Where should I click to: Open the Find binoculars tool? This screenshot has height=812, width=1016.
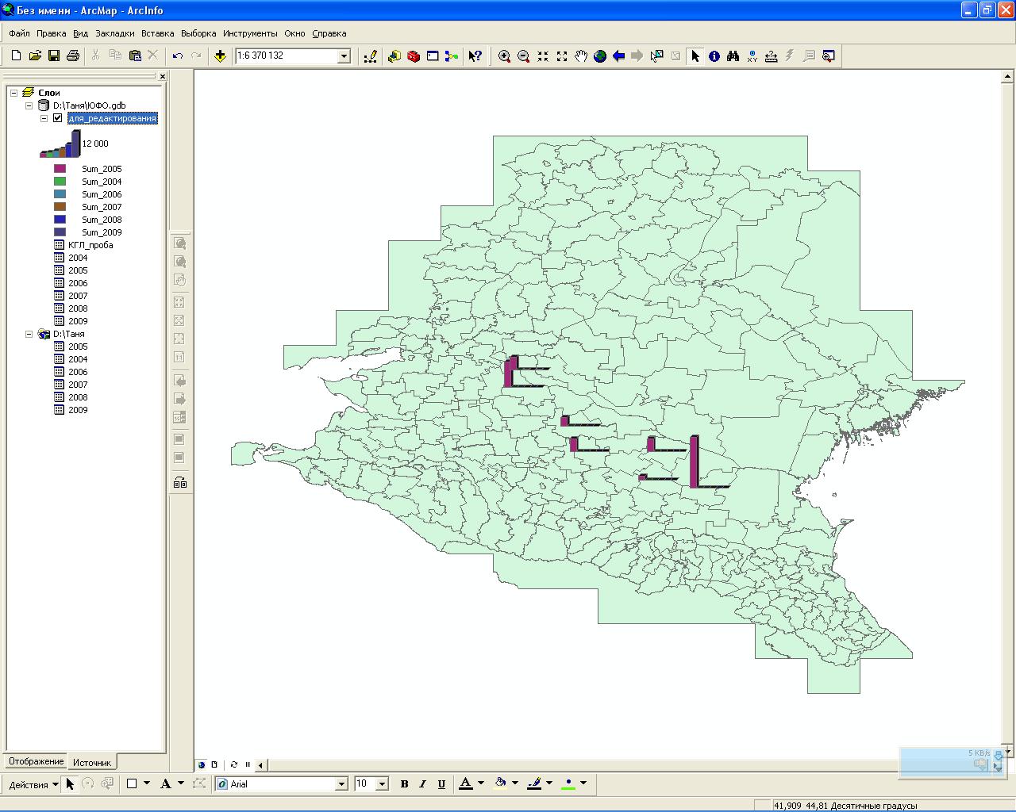tap(733, 56)
